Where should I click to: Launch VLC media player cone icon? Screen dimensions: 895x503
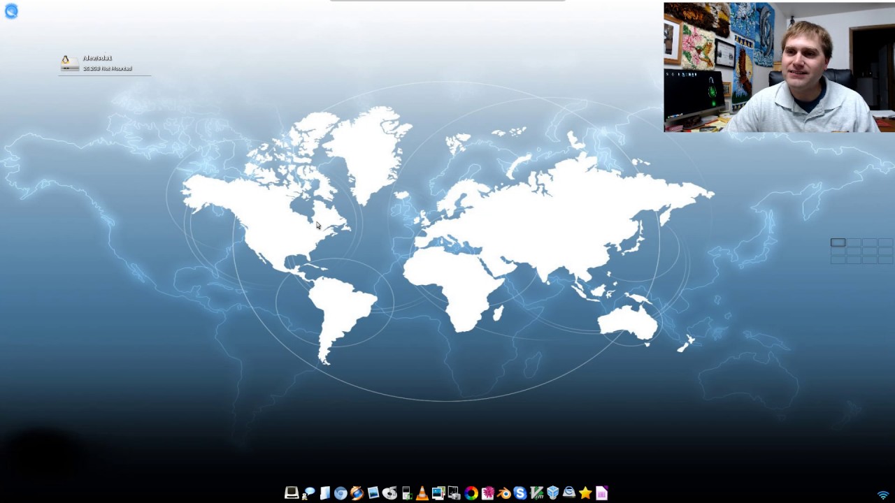tap(422, 493)
